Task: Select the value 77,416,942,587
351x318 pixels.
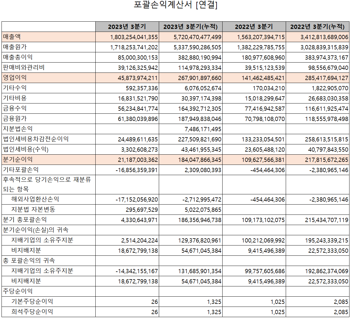Action: click(x=265, y=109)
